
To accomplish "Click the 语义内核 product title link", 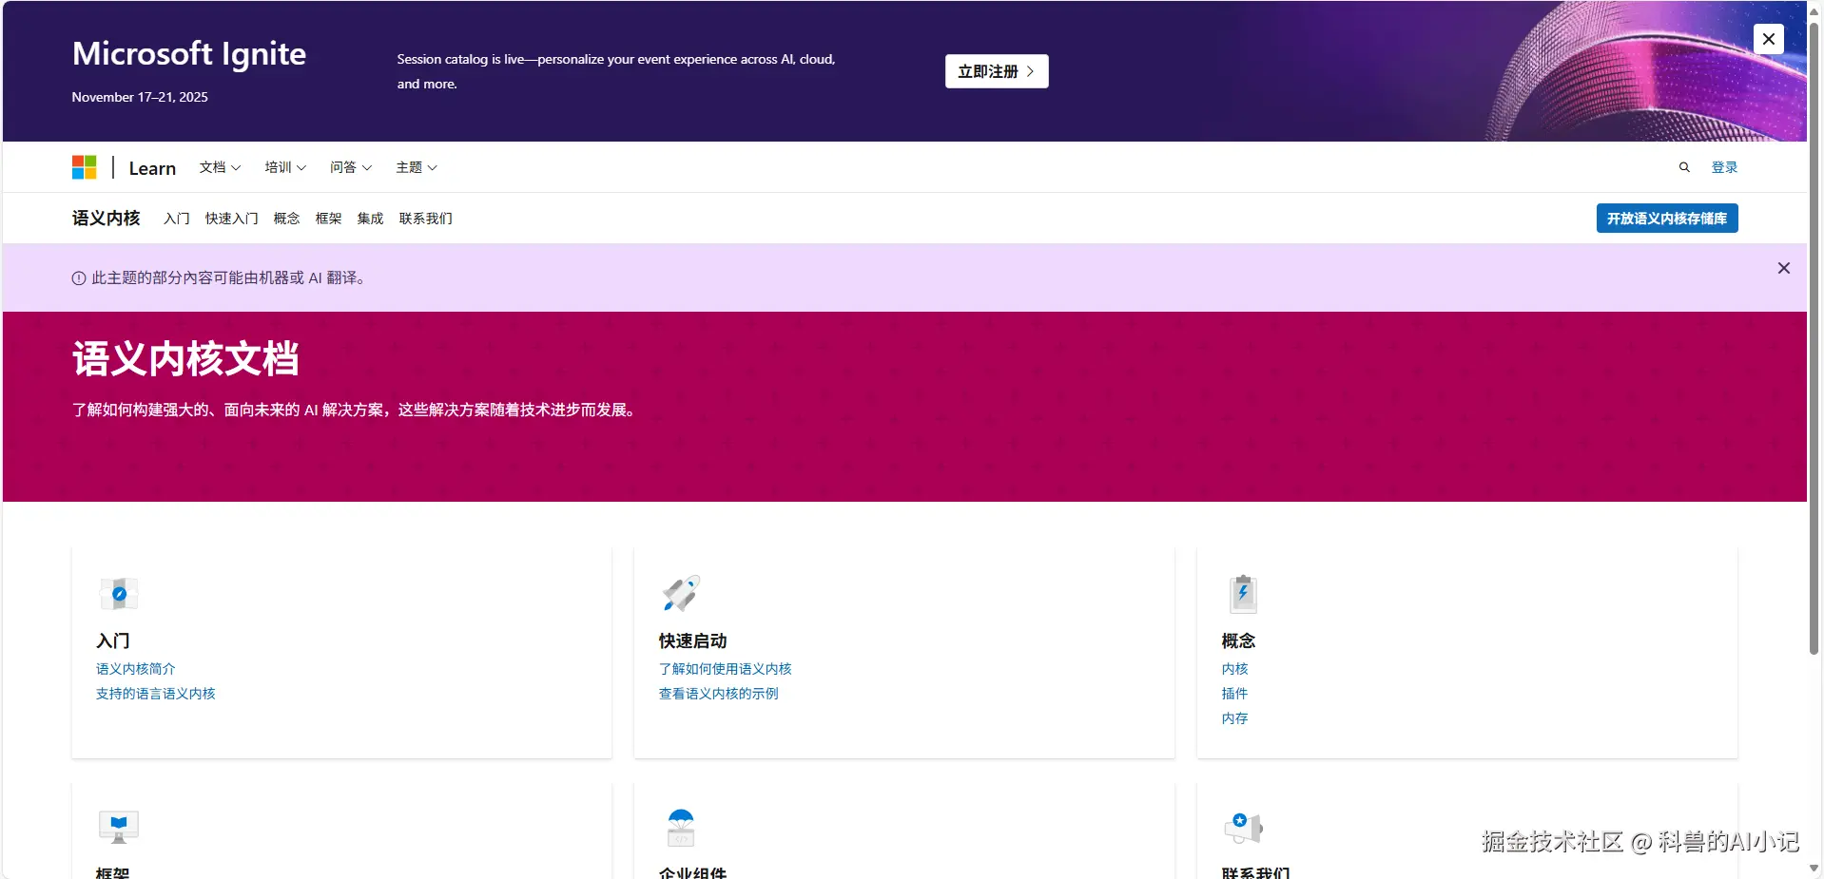I will 107,219.
